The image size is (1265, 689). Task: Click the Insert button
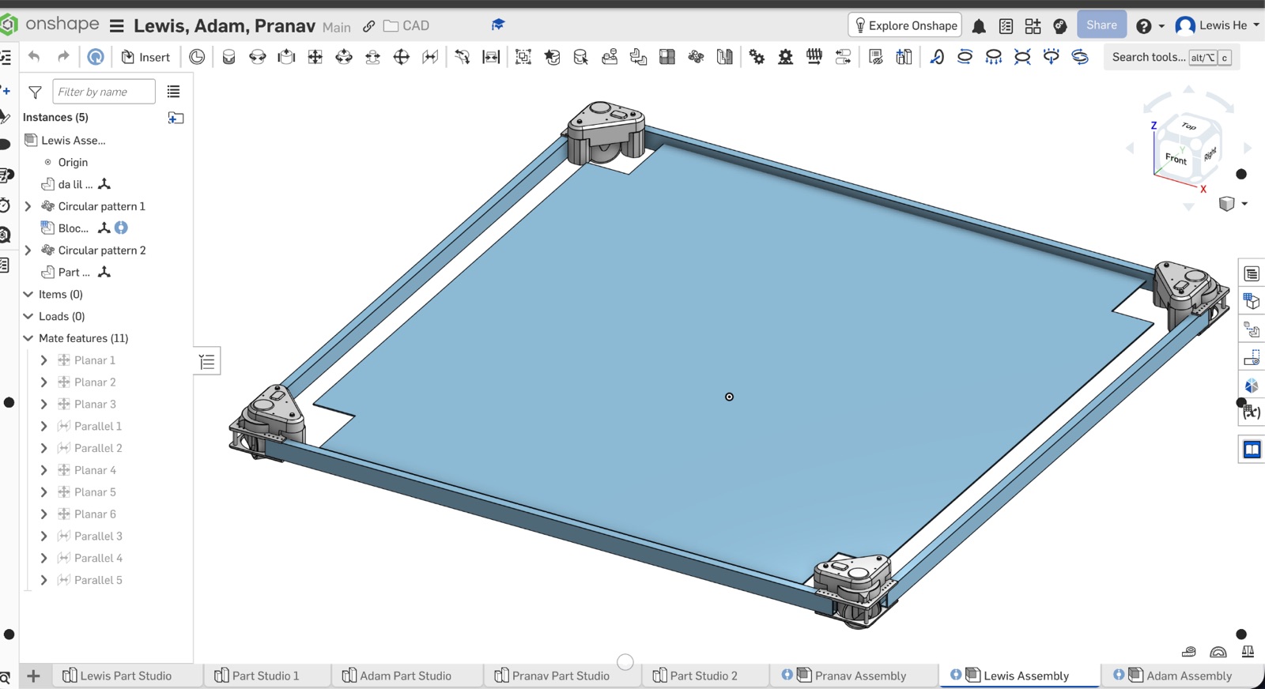tap(145, 57)
